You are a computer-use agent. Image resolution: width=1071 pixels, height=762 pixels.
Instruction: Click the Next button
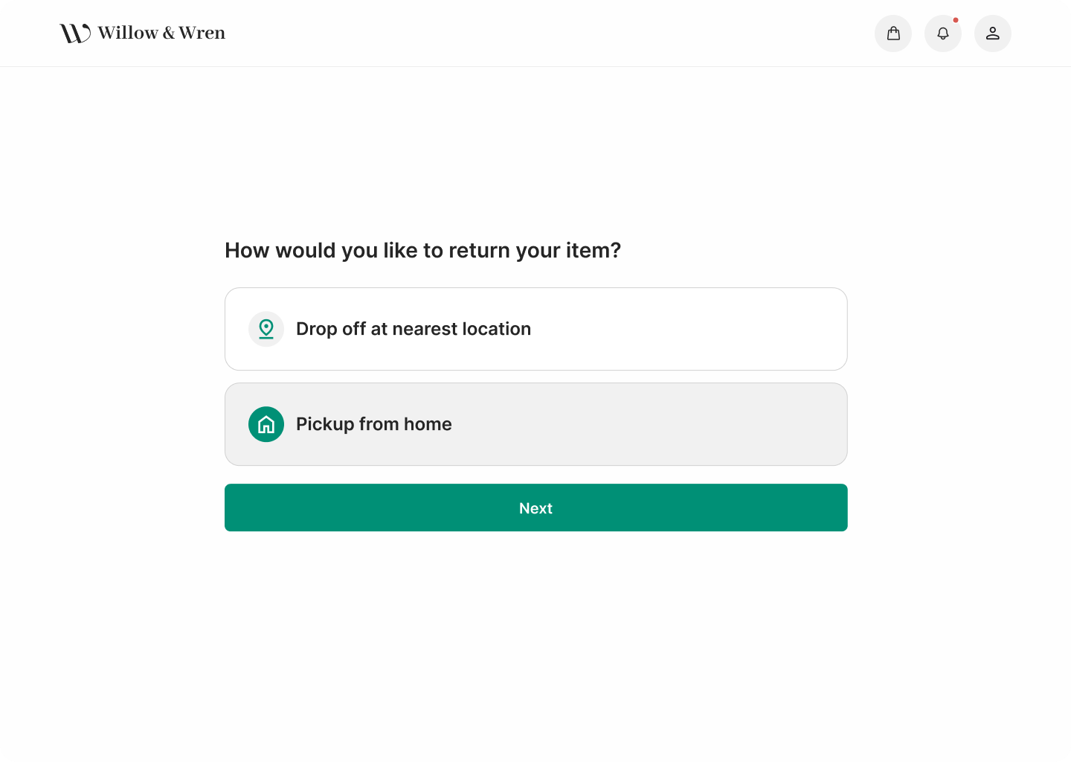(535, 508)
